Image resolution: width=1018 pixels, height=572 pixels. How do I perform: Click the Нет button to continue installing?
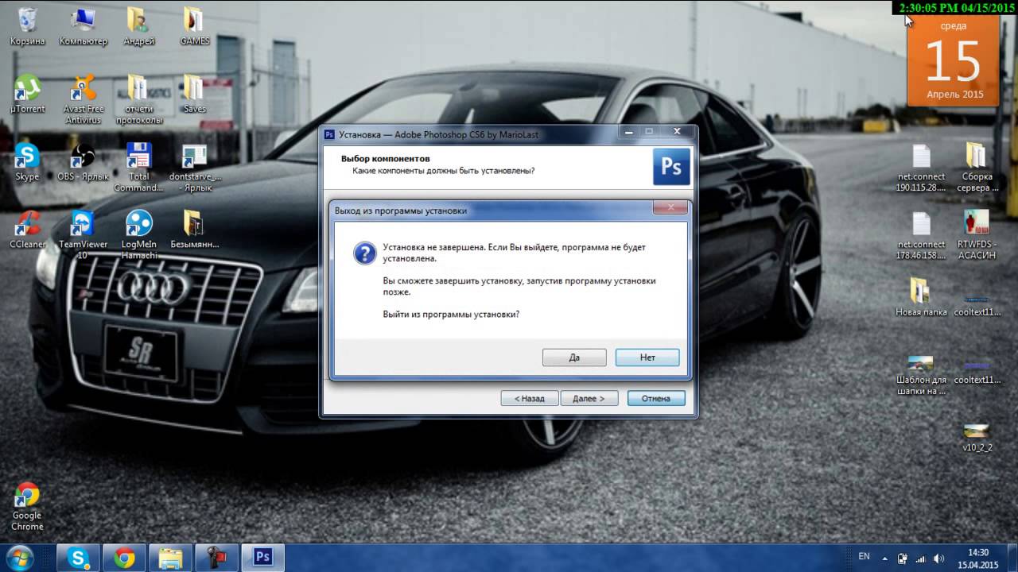point(647,357)
